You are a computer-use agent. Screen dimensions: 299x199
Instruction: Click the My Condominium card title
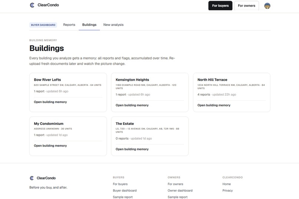(x=49, y=124)
